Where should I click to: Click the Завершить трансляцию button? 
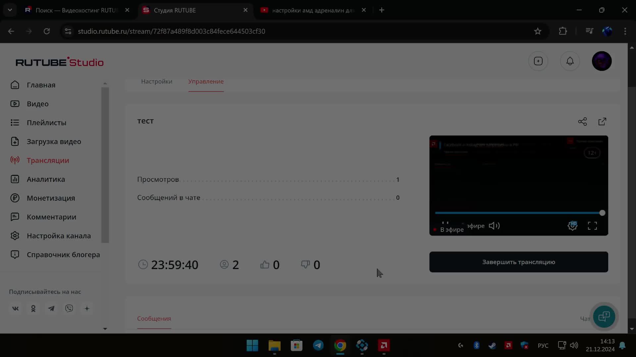[x=518, y=262]
